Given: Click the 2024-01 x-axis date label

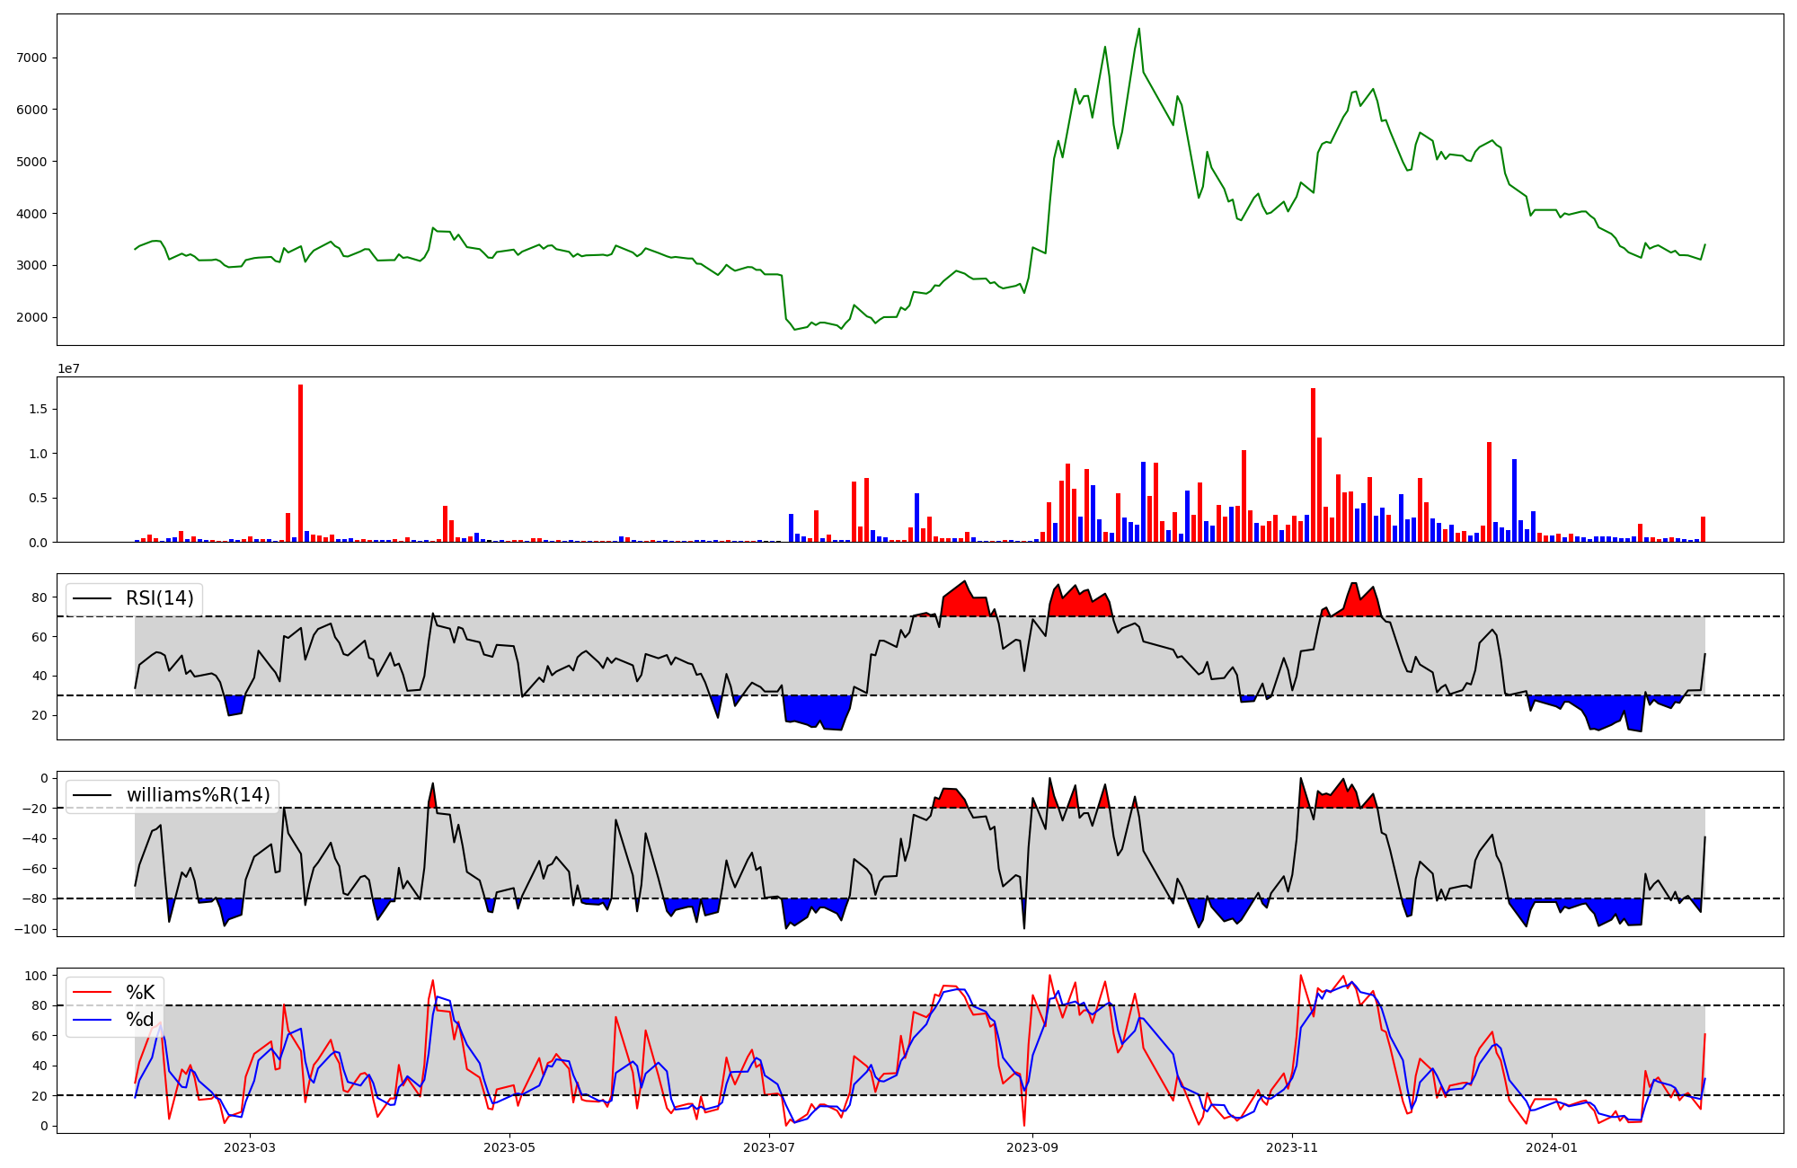Looking at the screenshot, I should click(1552, 1147).
